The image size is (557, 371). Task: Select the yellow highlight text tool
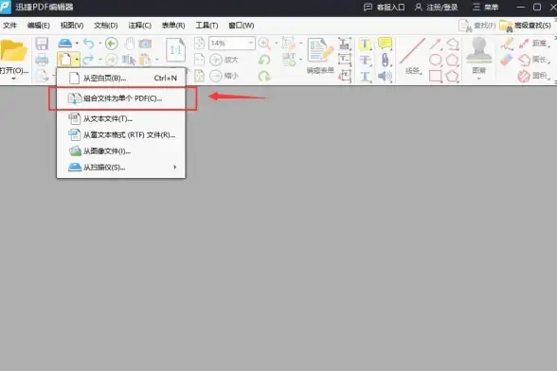[365, 44]
